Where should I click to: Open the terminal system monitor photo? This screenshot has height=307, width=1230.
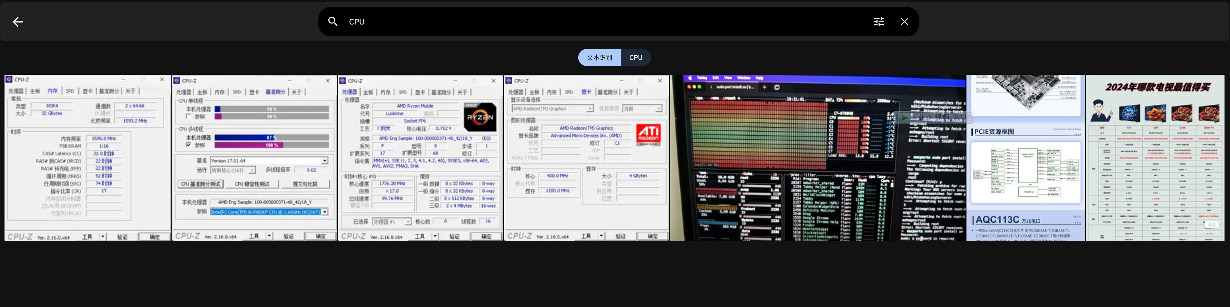coord(817,158)
